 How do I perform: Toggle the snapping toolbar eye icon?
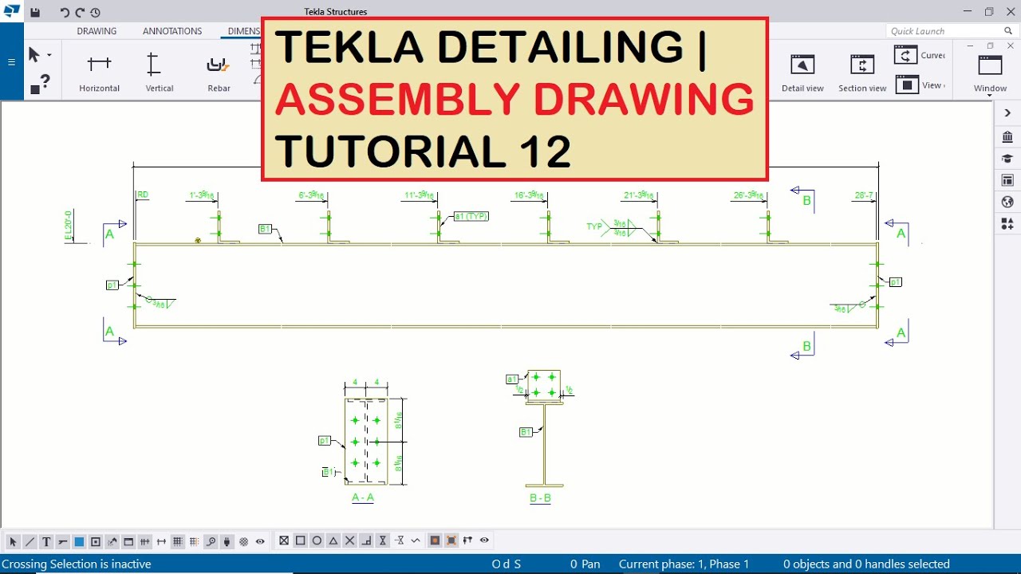pos(484,541)
